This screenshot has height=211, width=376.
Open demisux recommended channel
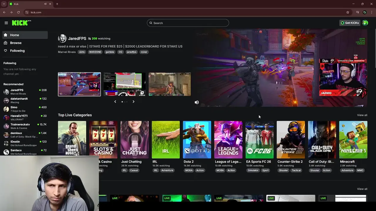click(x=25, y=135)
